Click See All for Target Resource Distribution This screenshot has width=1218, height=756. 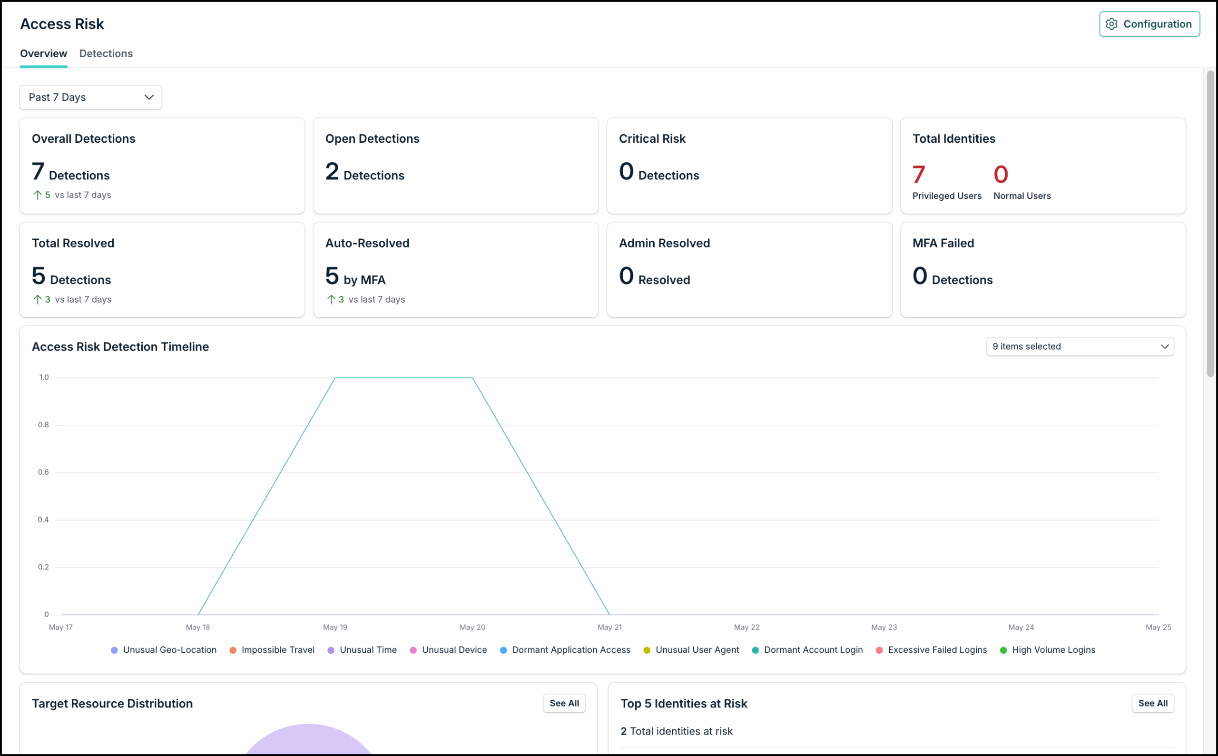(x=564, y=703)
